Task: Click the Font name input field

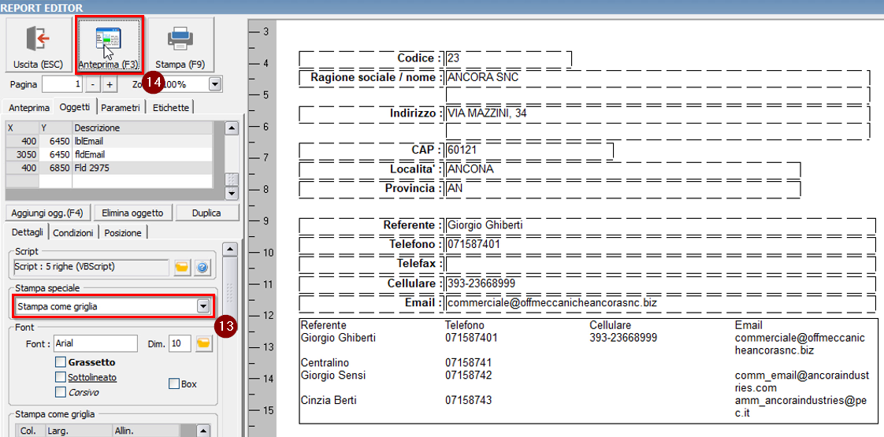Action: click(x=95, y=344)
